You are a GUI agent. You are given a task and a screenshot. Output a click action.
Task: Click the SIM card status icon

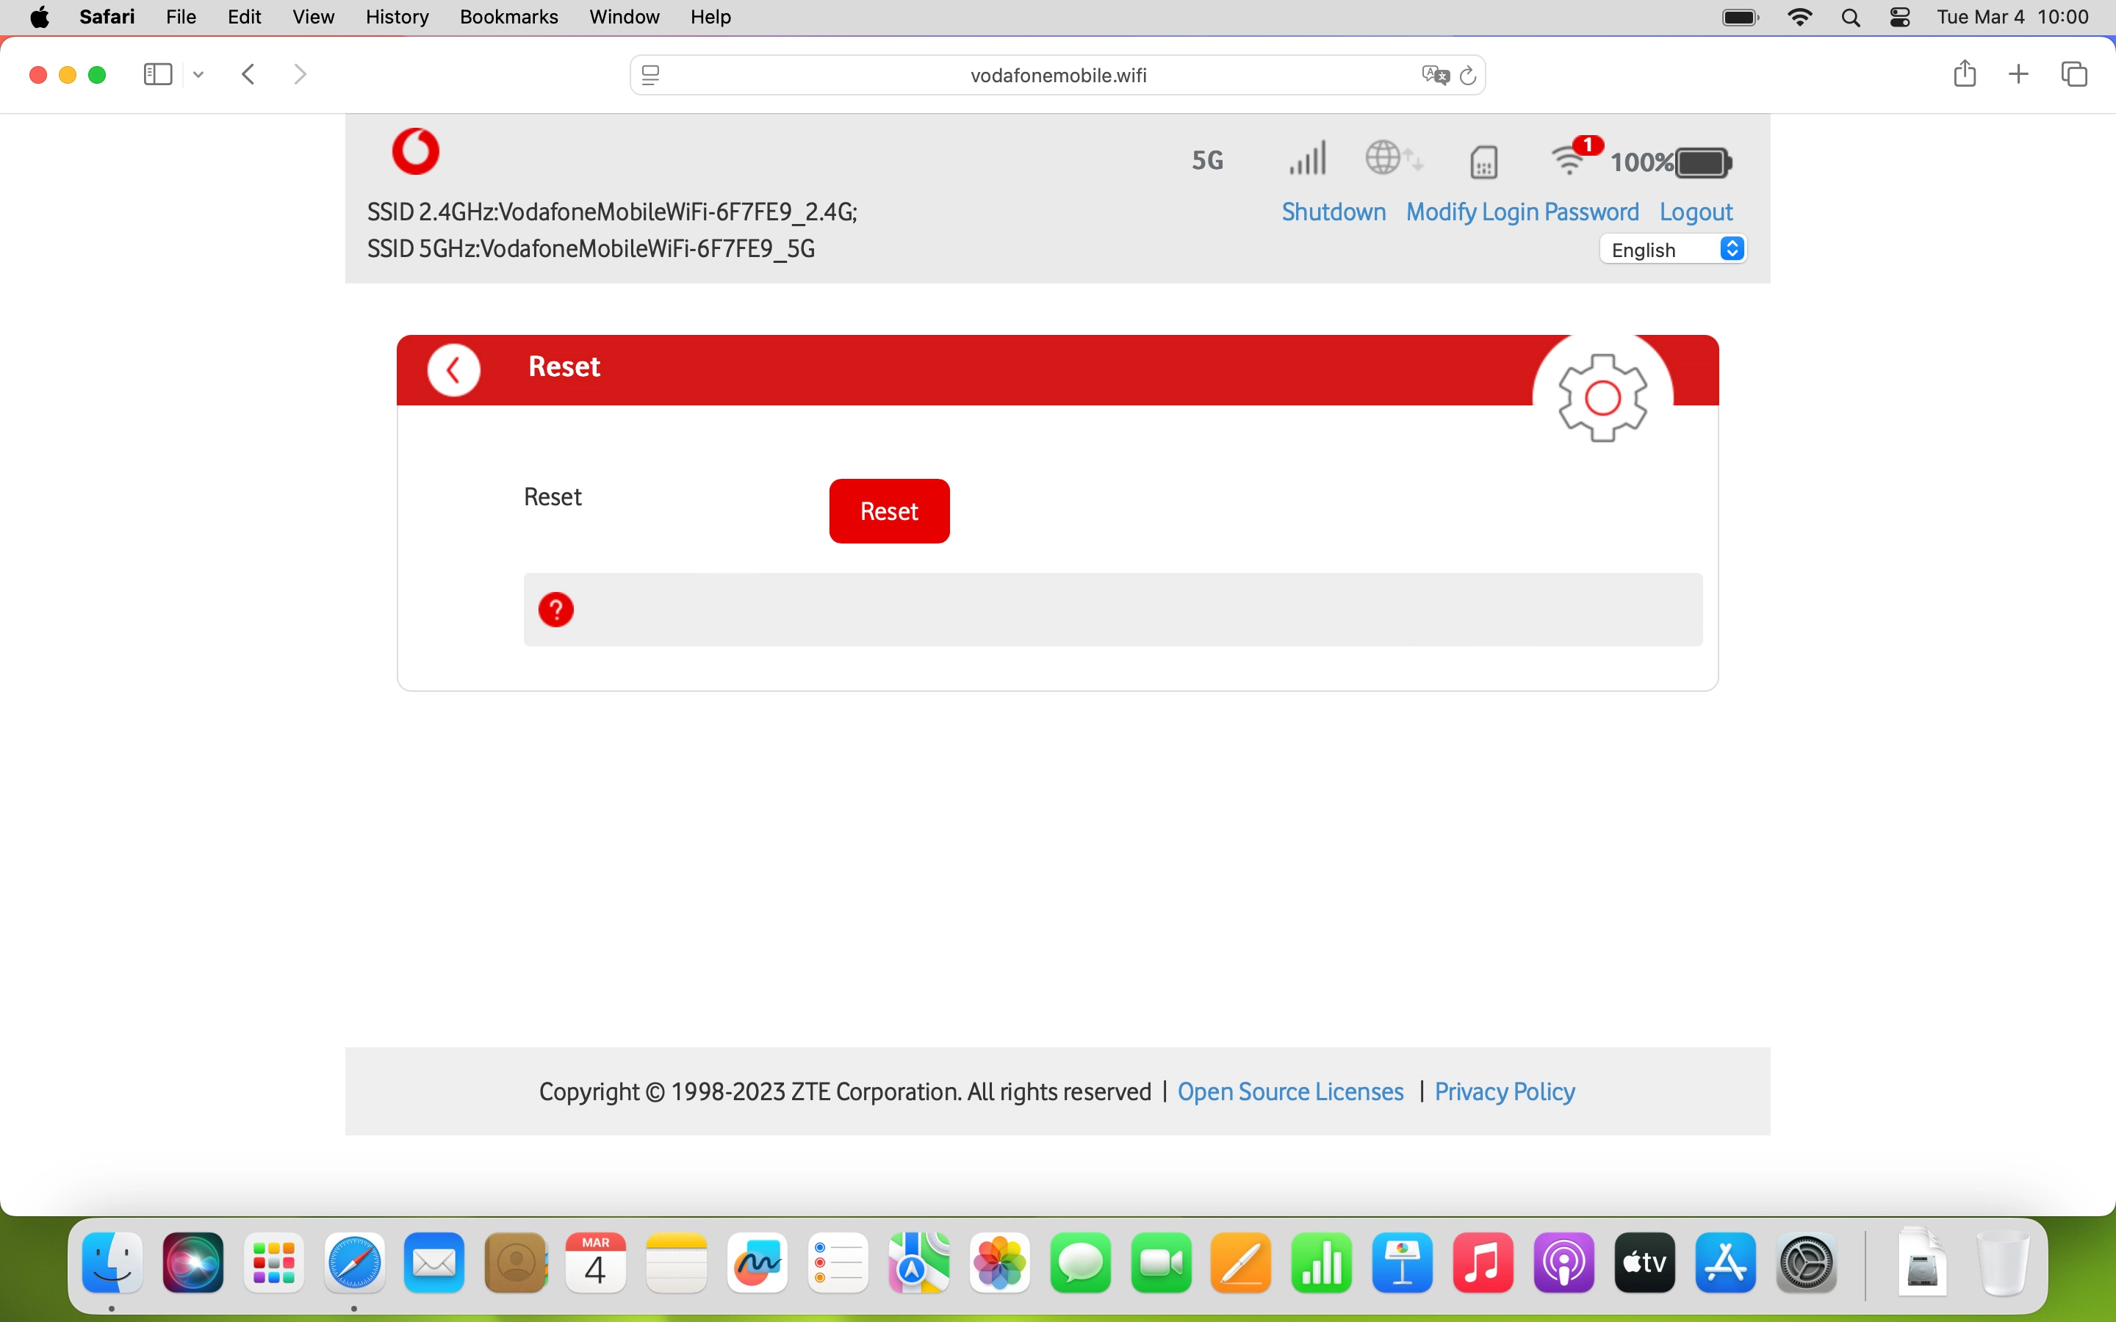1484,162
